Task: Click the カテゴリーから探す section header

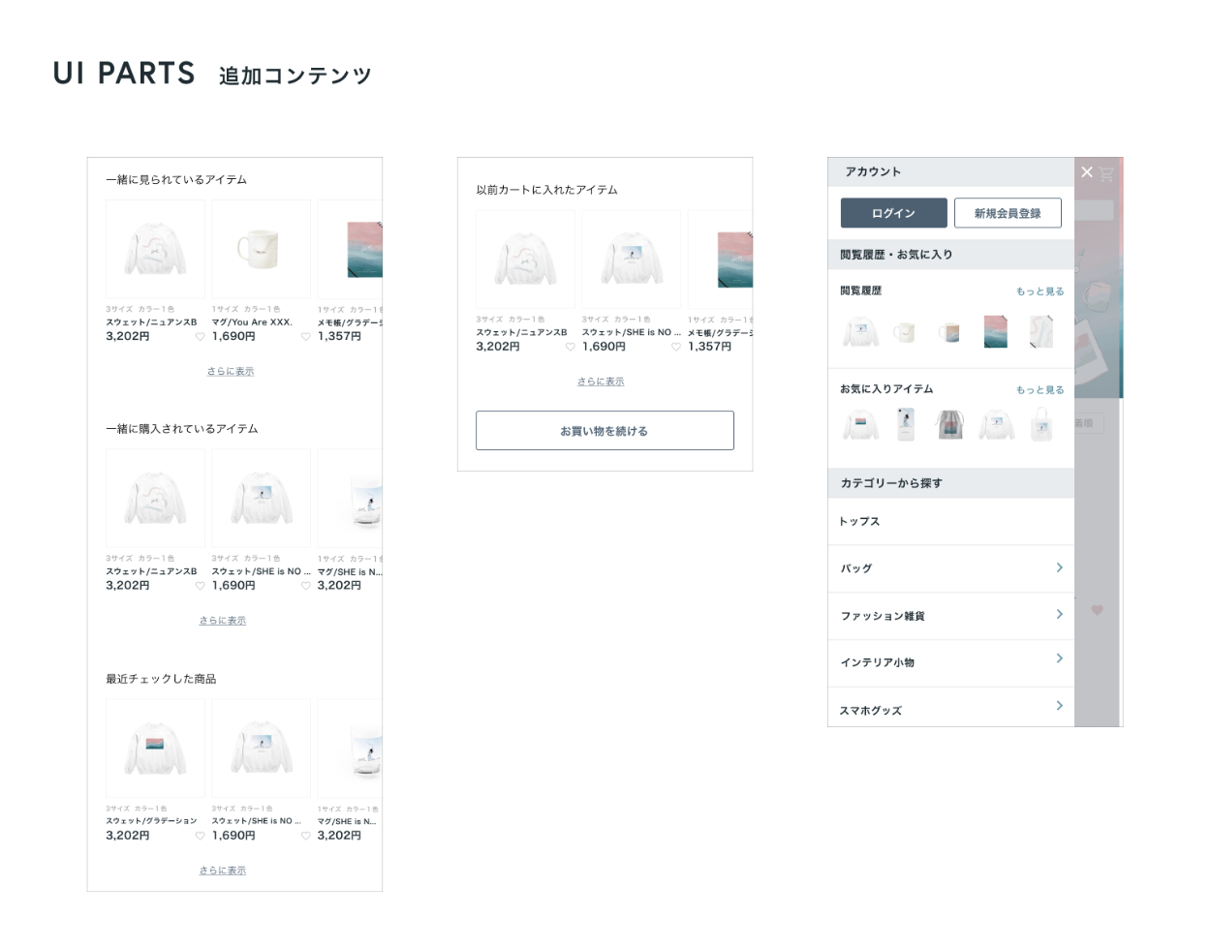Action: [951, 483]
